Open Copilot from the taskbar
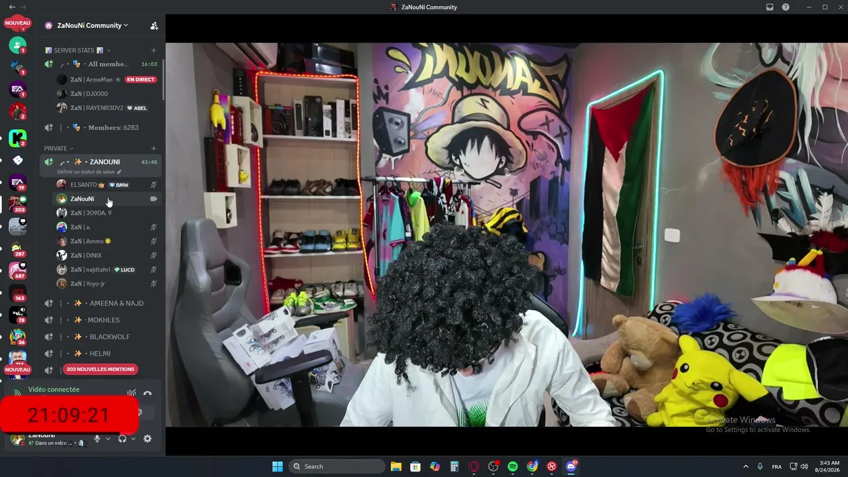This screenshot has width=848, height=477. [x=435, y=466]
